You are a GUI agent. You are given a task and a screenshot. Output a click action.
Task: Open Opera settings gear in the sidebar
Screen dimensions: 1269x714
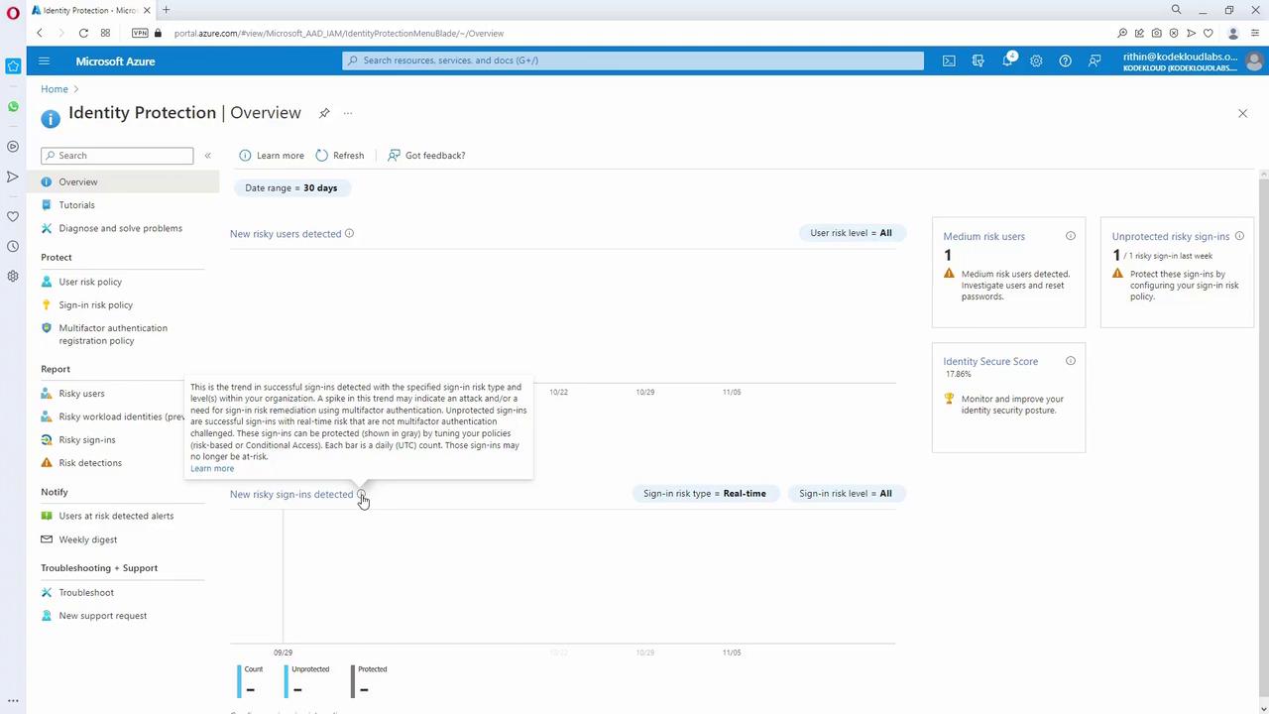(13, 276)
